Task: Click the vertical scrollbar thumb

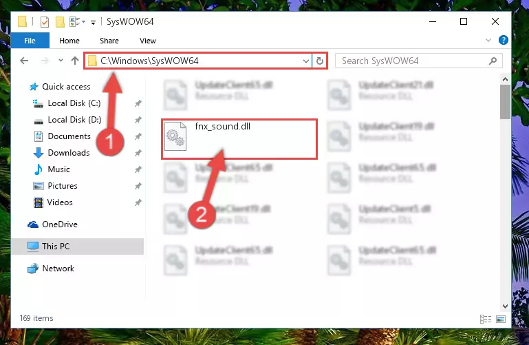Action: tap(505, 102)
